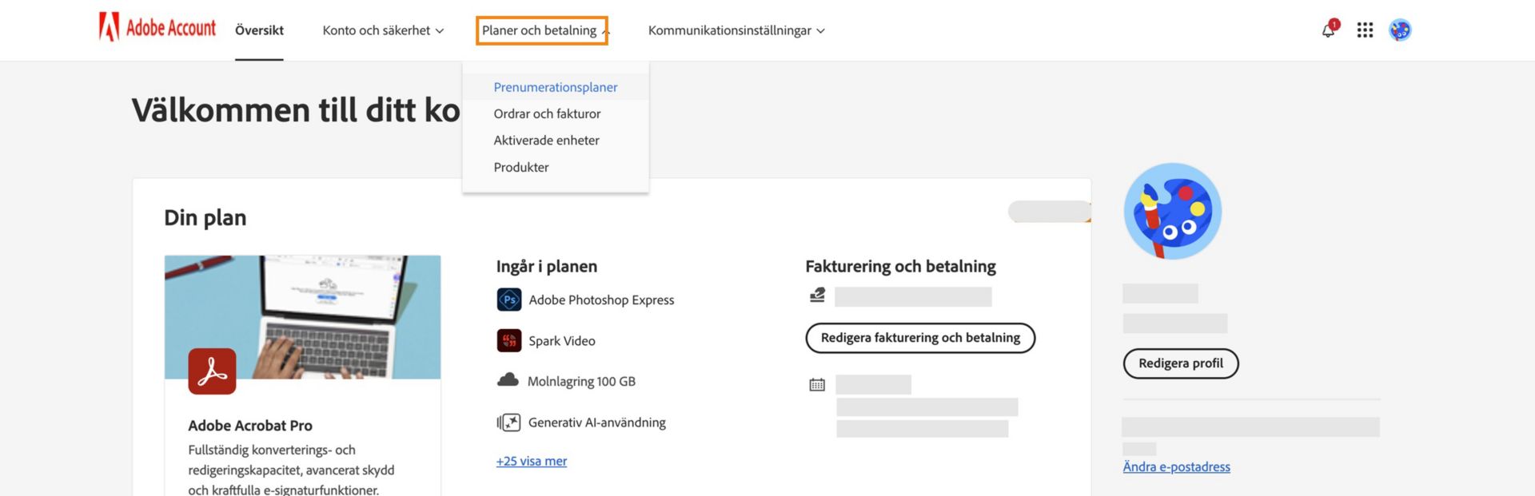Screen dimensions: 1535x496
Task: Click the Adobe Acrobat Pro title
Action: tap(250, 426)
